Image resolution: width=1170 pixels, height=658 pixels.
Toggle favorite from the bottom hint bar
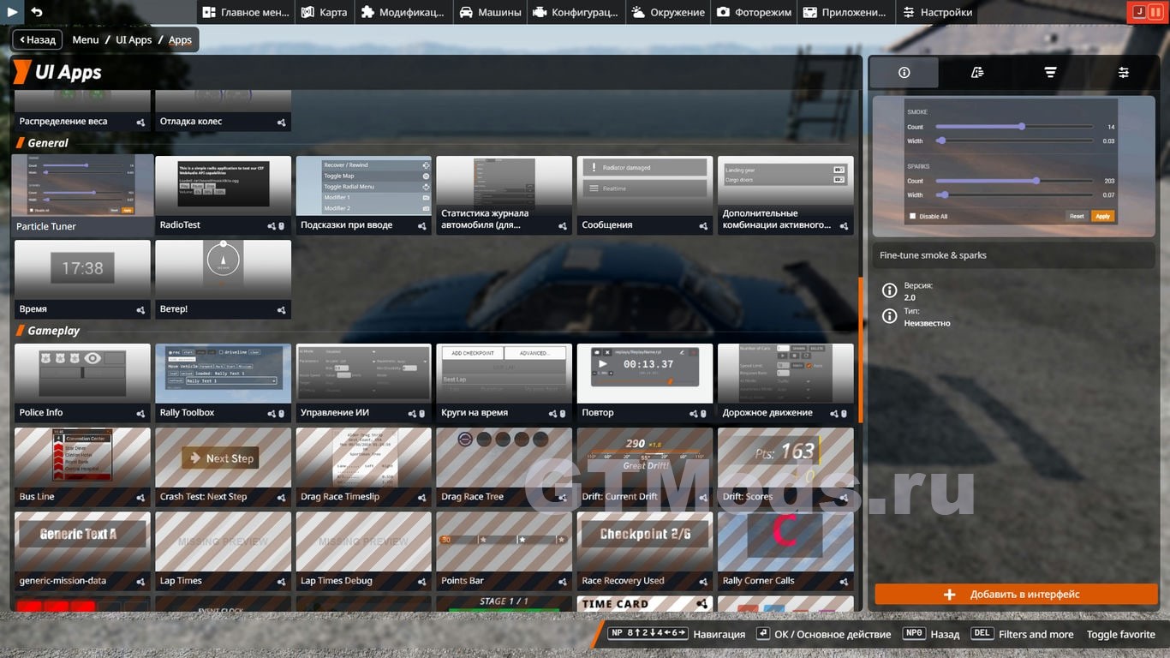click(x=1120, y=634)
